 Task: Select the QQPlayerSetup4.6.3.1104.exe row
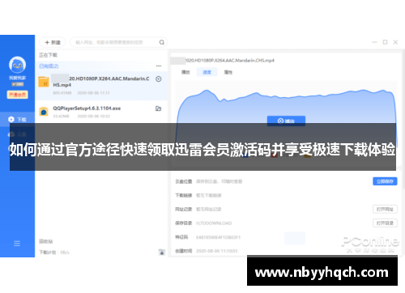point(101,112)
